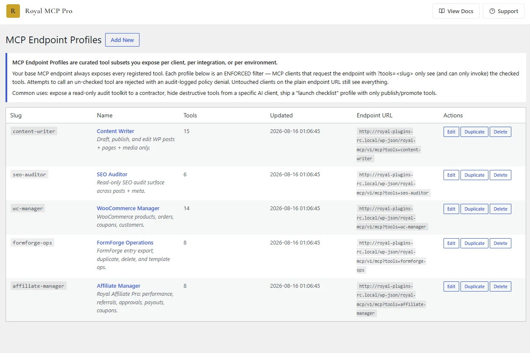Delete the seo-auditor profile
530x353 pixels.
click(500, 175)
